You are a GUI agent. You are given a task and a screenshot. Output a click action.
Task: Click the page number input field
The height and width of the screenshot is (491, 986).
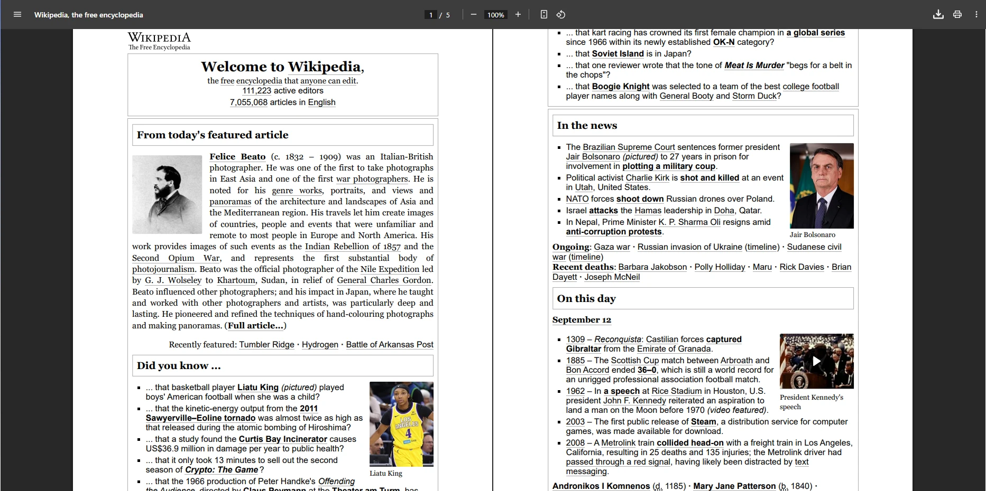(x=431, y=15)
